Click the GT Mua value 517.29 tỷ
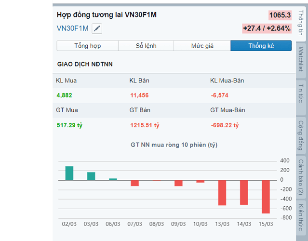 click(69, 125)
